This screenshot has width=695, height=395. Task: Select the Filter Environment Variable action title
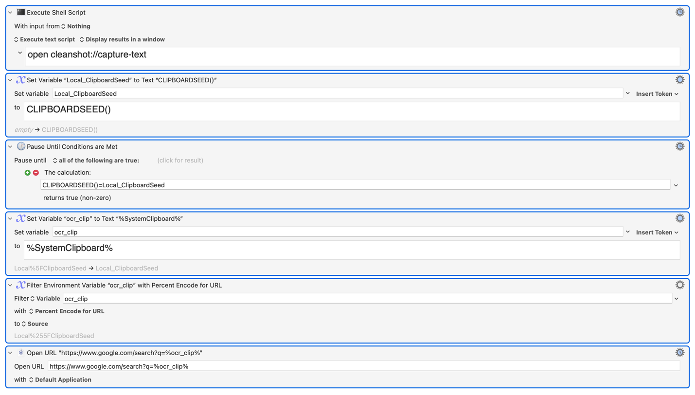(x=124, y=286)
